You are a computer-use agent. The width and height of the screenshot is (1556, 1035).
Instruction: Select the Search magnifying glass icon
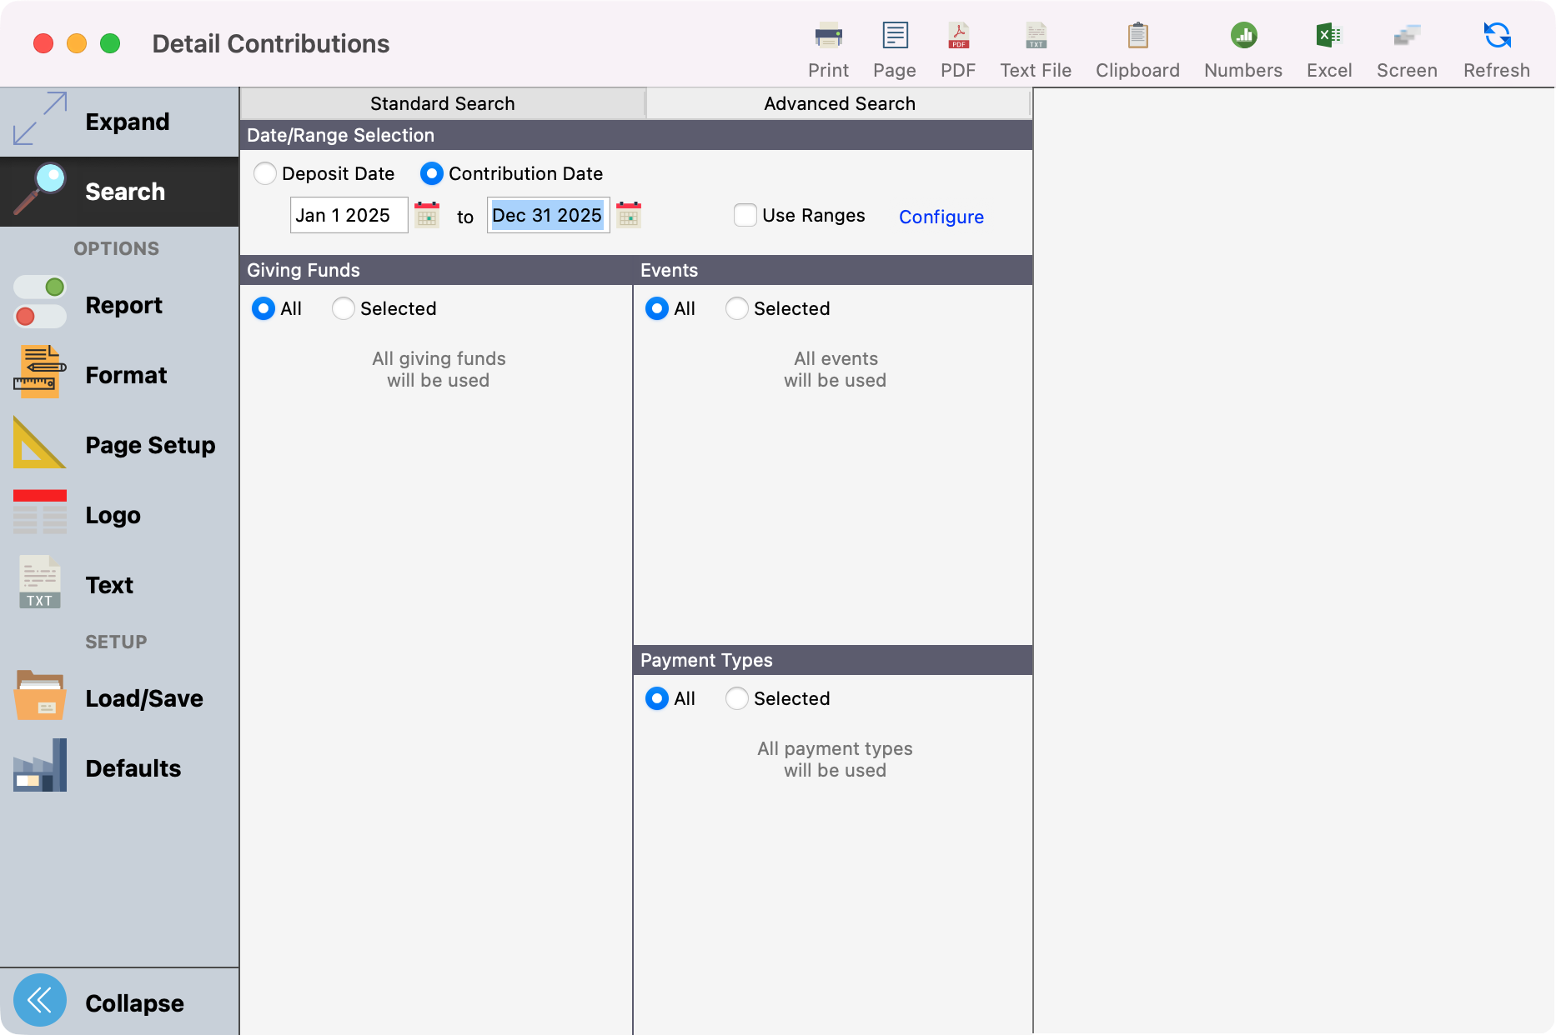(40, 190)
